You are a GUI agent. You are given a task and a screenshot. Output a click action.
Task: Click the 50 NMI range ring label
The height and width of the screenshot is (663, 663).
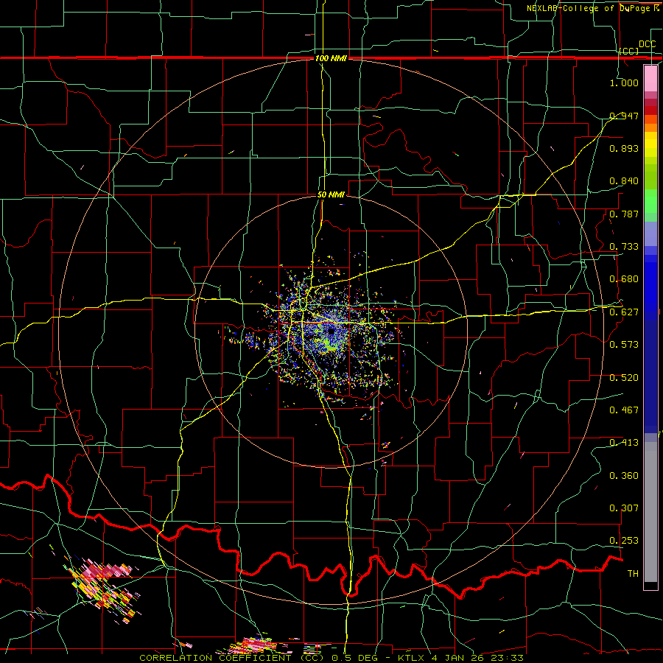[331, 195]
